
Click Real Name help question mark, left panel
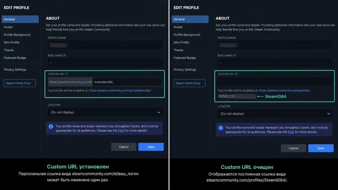coord(64,55)
